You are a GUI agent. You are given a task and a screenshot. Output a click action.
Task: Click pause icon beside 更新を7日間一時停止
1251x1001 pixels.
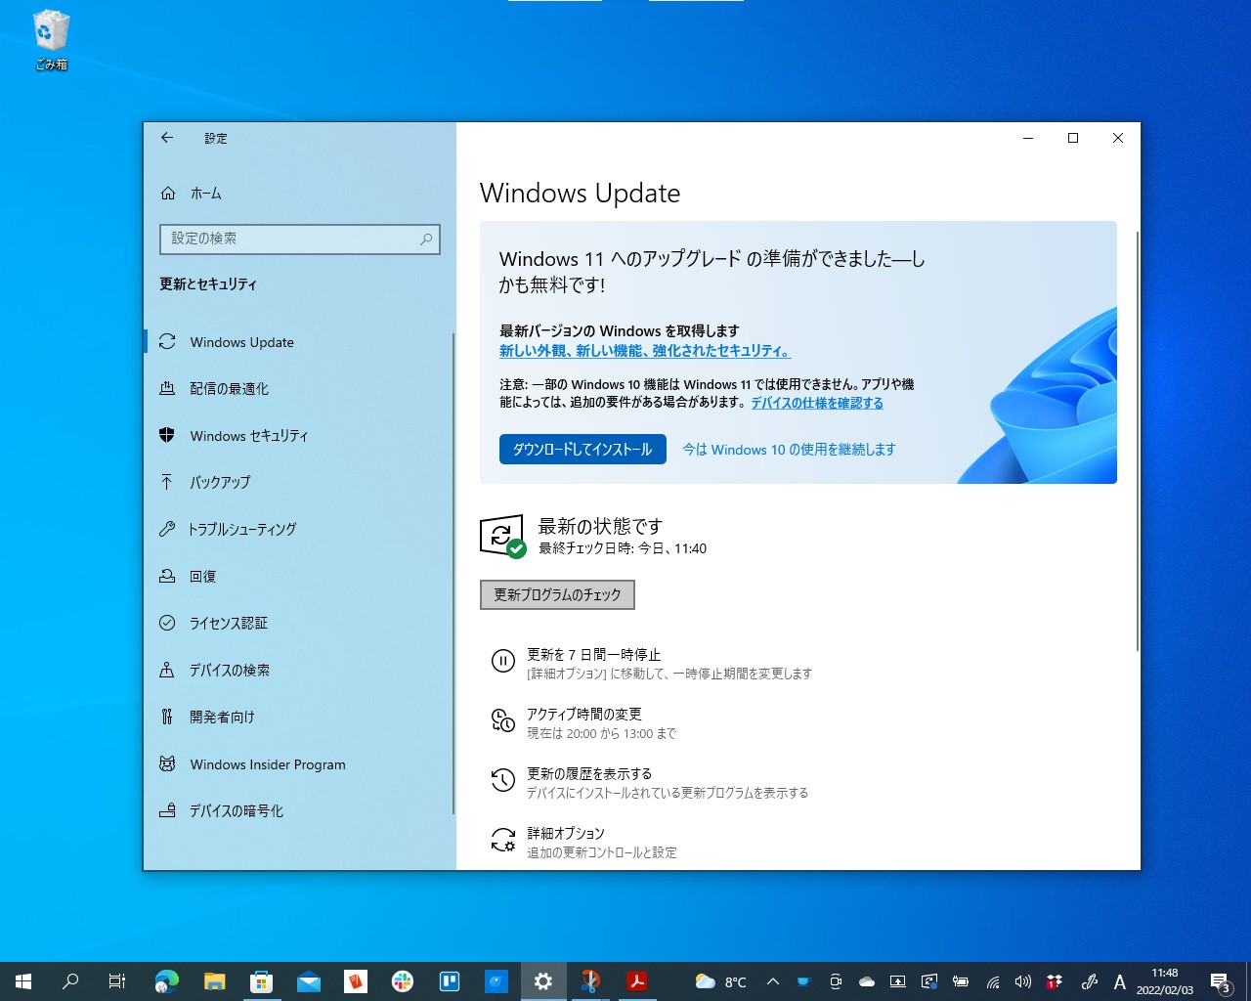(502, 662)
